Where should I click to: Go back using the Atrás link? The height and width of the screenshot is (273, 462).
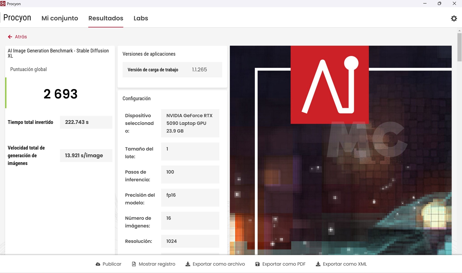(x=21, y=37)
